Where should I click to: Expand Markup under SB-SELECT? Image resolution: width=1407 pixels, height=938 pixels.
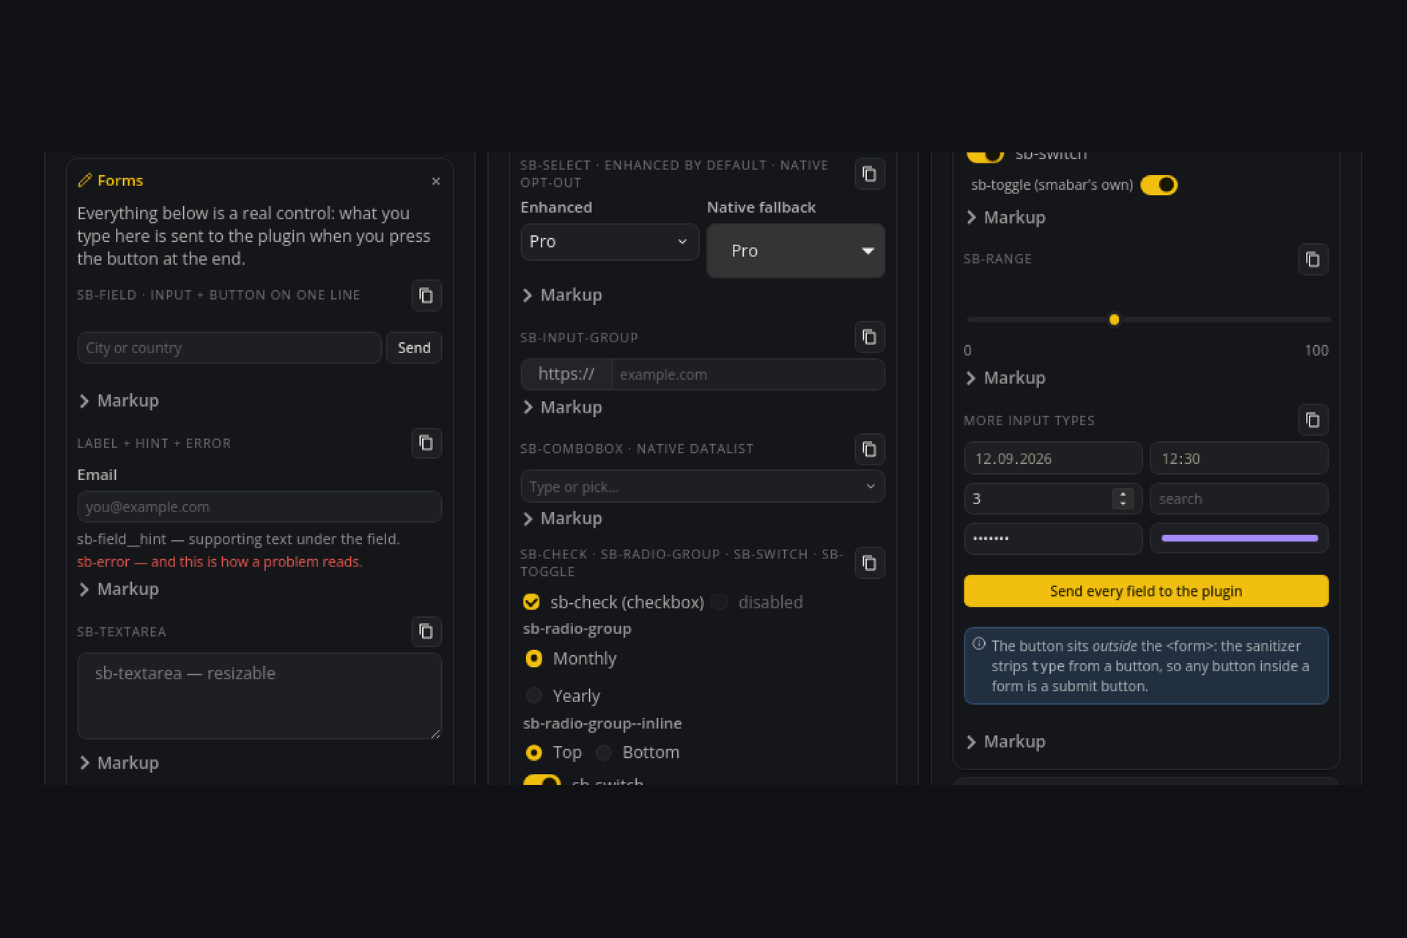tap(562, 295)
